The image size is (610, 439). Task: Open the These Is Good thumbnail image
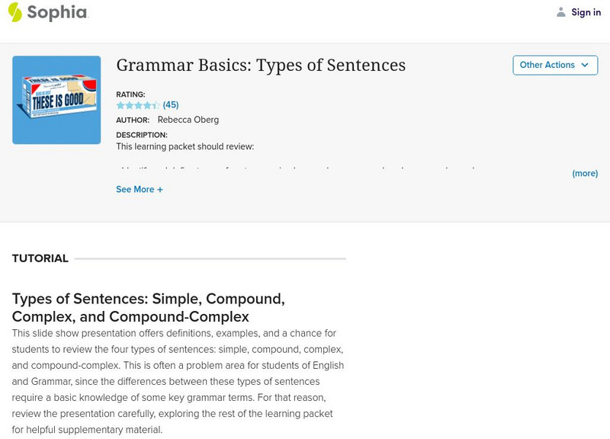pyautogui.click(x=56, y=100)
